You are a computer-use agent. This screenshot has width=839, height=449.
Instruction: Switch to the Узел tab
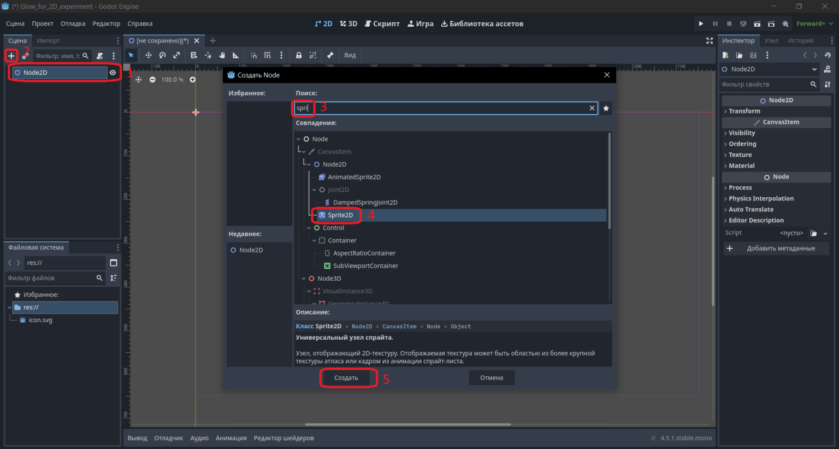click(x=771, y=40)
